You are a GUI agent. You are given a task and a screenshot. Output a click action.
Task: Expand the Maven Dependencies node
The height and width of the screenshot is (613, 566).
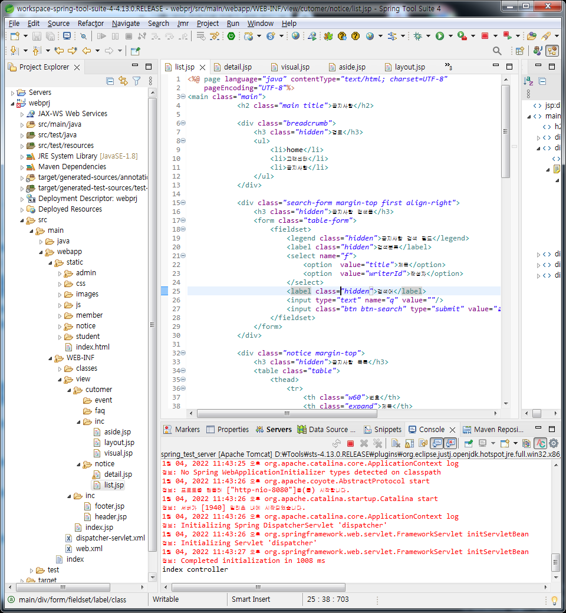pos(22,167)
